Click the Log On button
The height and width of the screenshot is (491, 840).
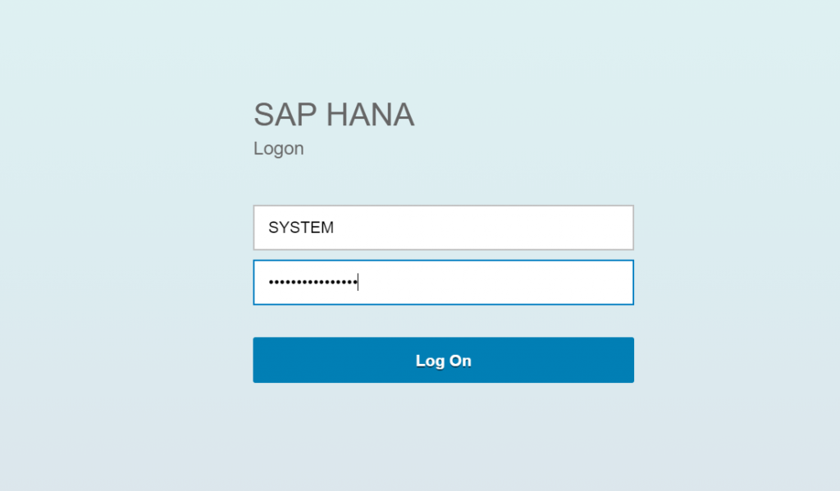point(443,360)
